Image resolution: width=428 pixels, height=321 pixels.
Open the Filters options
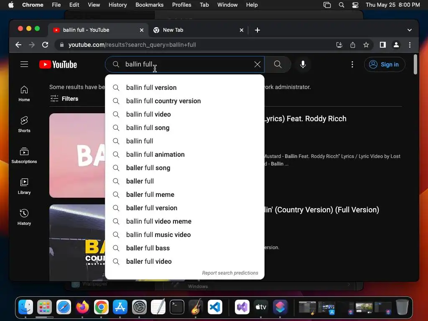tap(64, 99)
